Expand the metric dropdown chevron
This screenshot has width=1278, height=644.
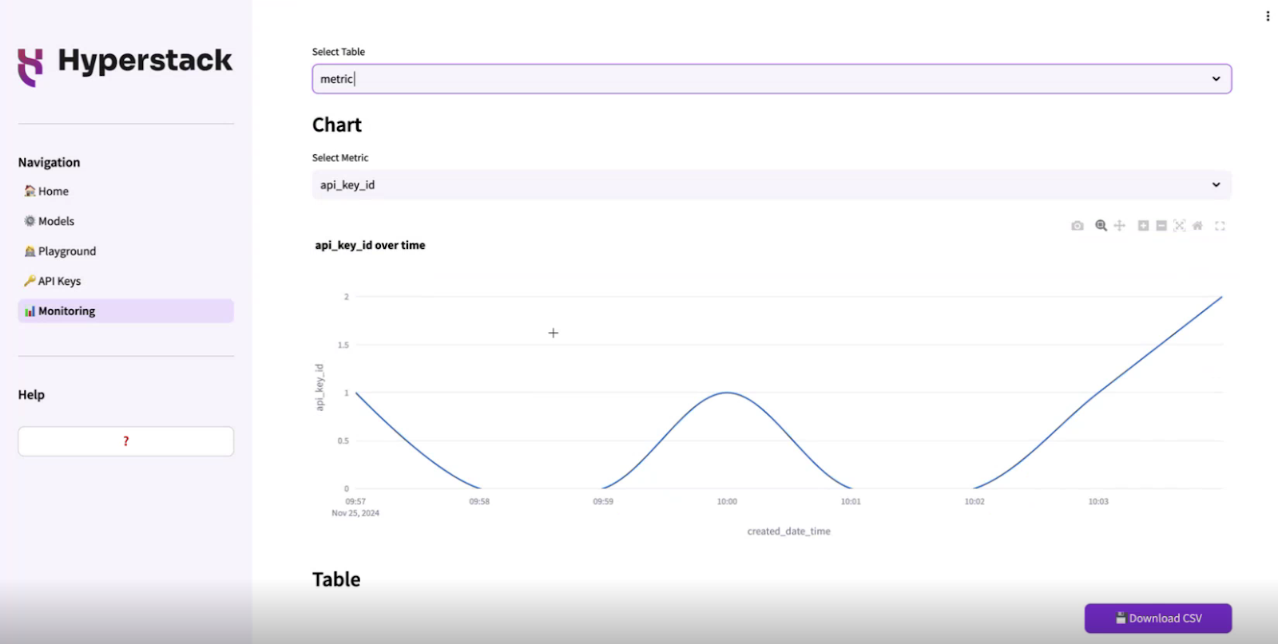(1216, 184)
